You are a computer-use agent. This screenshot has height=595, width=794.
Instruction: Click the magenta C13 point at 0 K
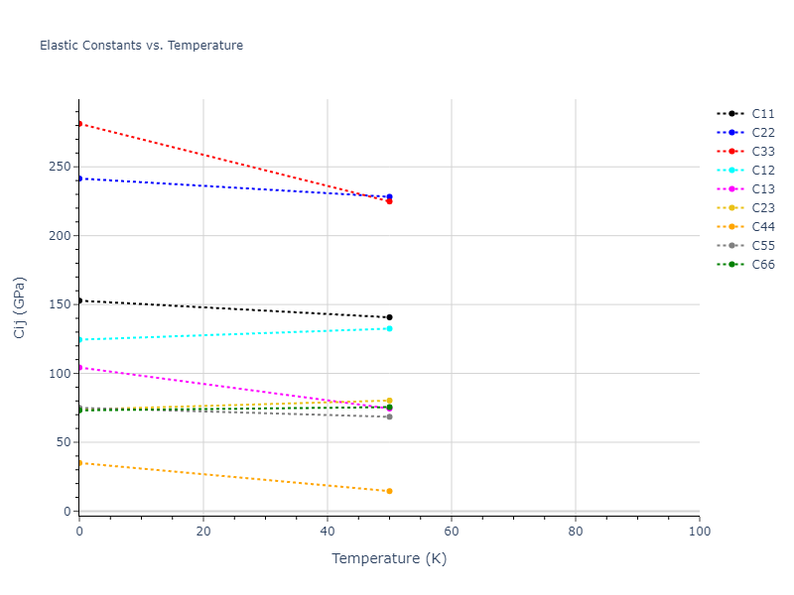(x=79, y=368)
